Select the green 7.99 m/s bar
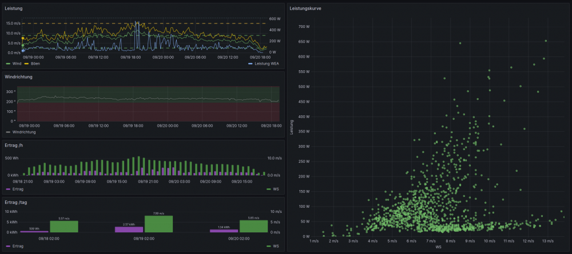The height and width of the screenshot is (254, 572). [x=158, y=224]
